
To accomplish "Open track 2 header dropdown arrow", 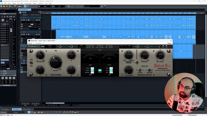I will coord(40,32).
